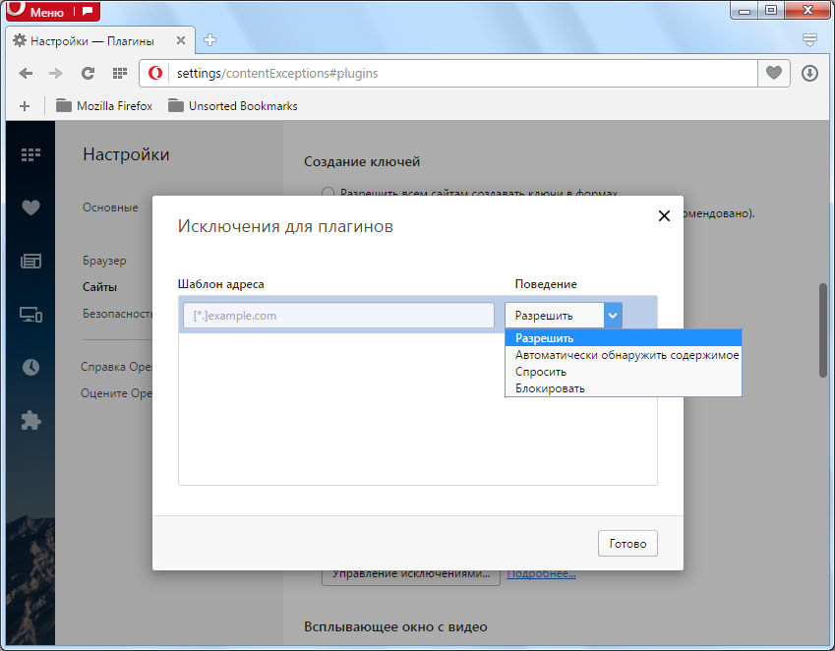Collapse the Поведение dropdown arrow

[x=613, y=315]
